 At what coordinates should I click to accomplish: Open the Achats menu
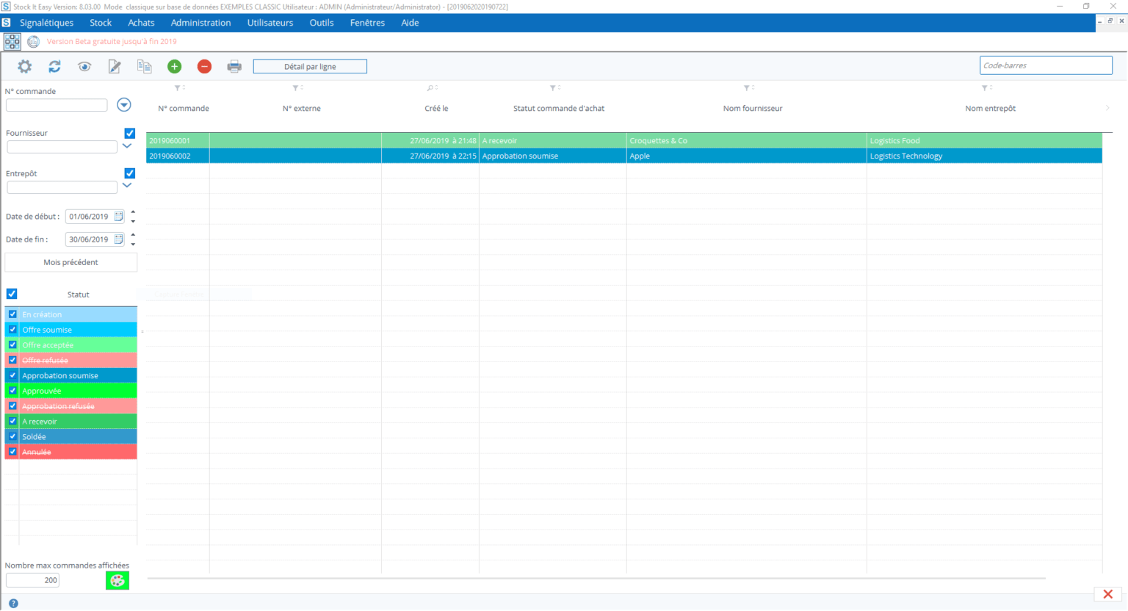pyautogui.click(x=140, y=23)
